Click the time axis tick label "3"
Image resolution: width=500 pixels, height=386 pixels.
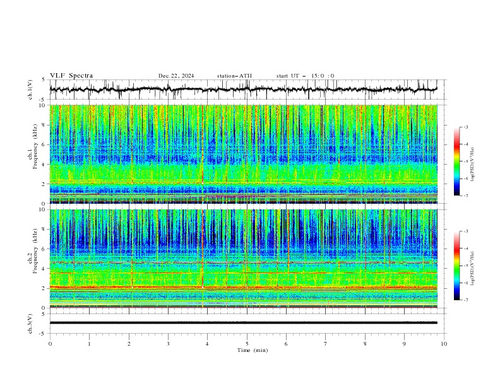point(168,344)
